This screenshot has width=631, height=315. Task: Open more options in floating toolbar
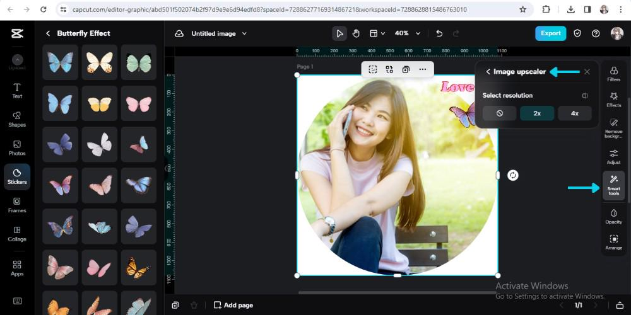423,69
